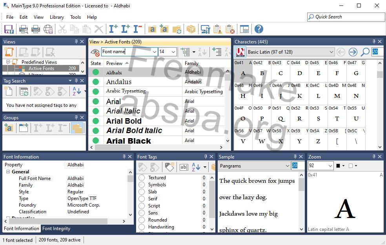
Task: Open print preview from the main toolbar
Action: coord(24,29)
